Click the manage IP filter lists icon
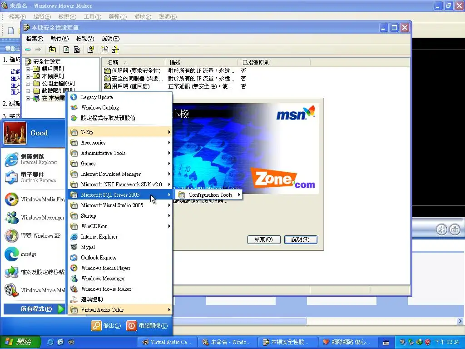Viewport: 465px width, 349px height. (x=115, y=50)
